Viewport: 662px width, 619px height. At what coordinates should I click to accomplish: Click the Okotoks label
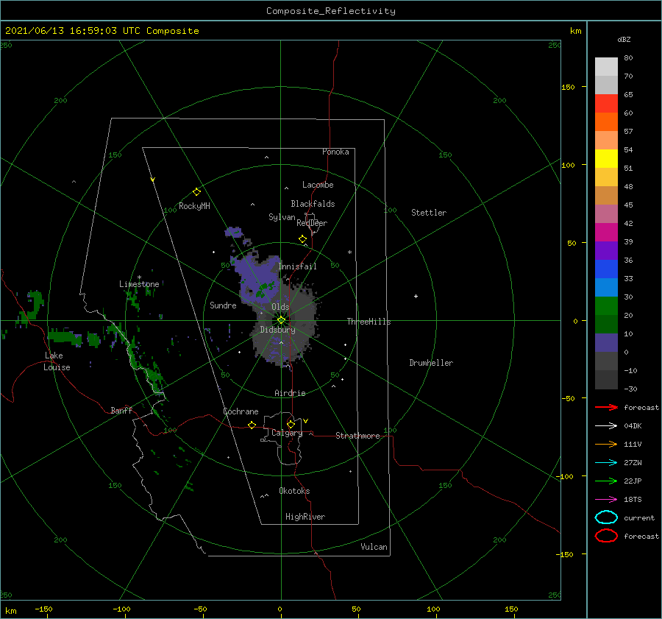(x=294, y=490)
